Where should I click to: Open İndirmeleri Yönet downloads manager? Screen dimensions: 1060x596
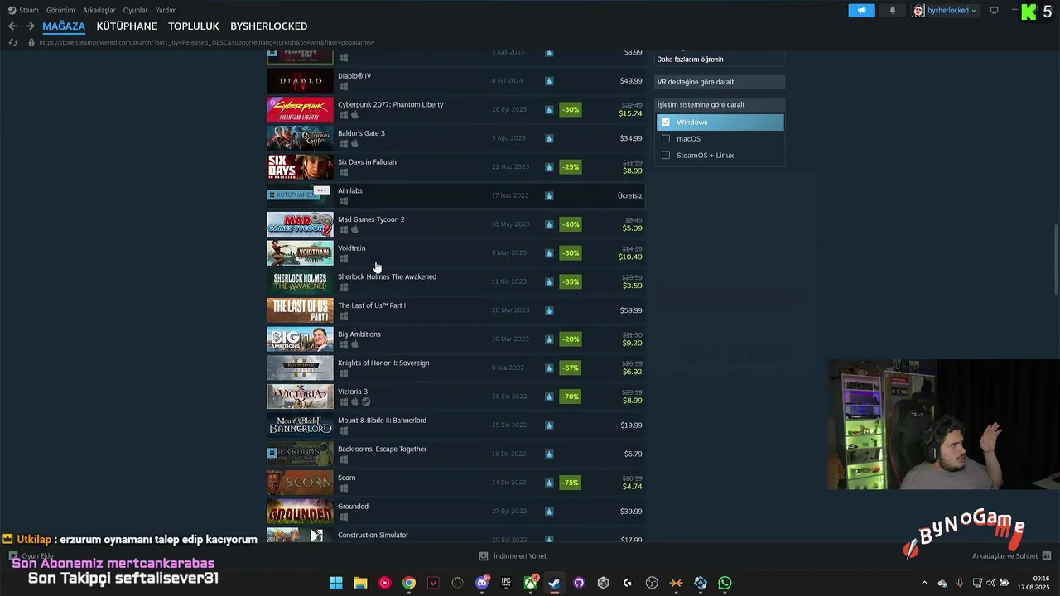coord(513,556)
